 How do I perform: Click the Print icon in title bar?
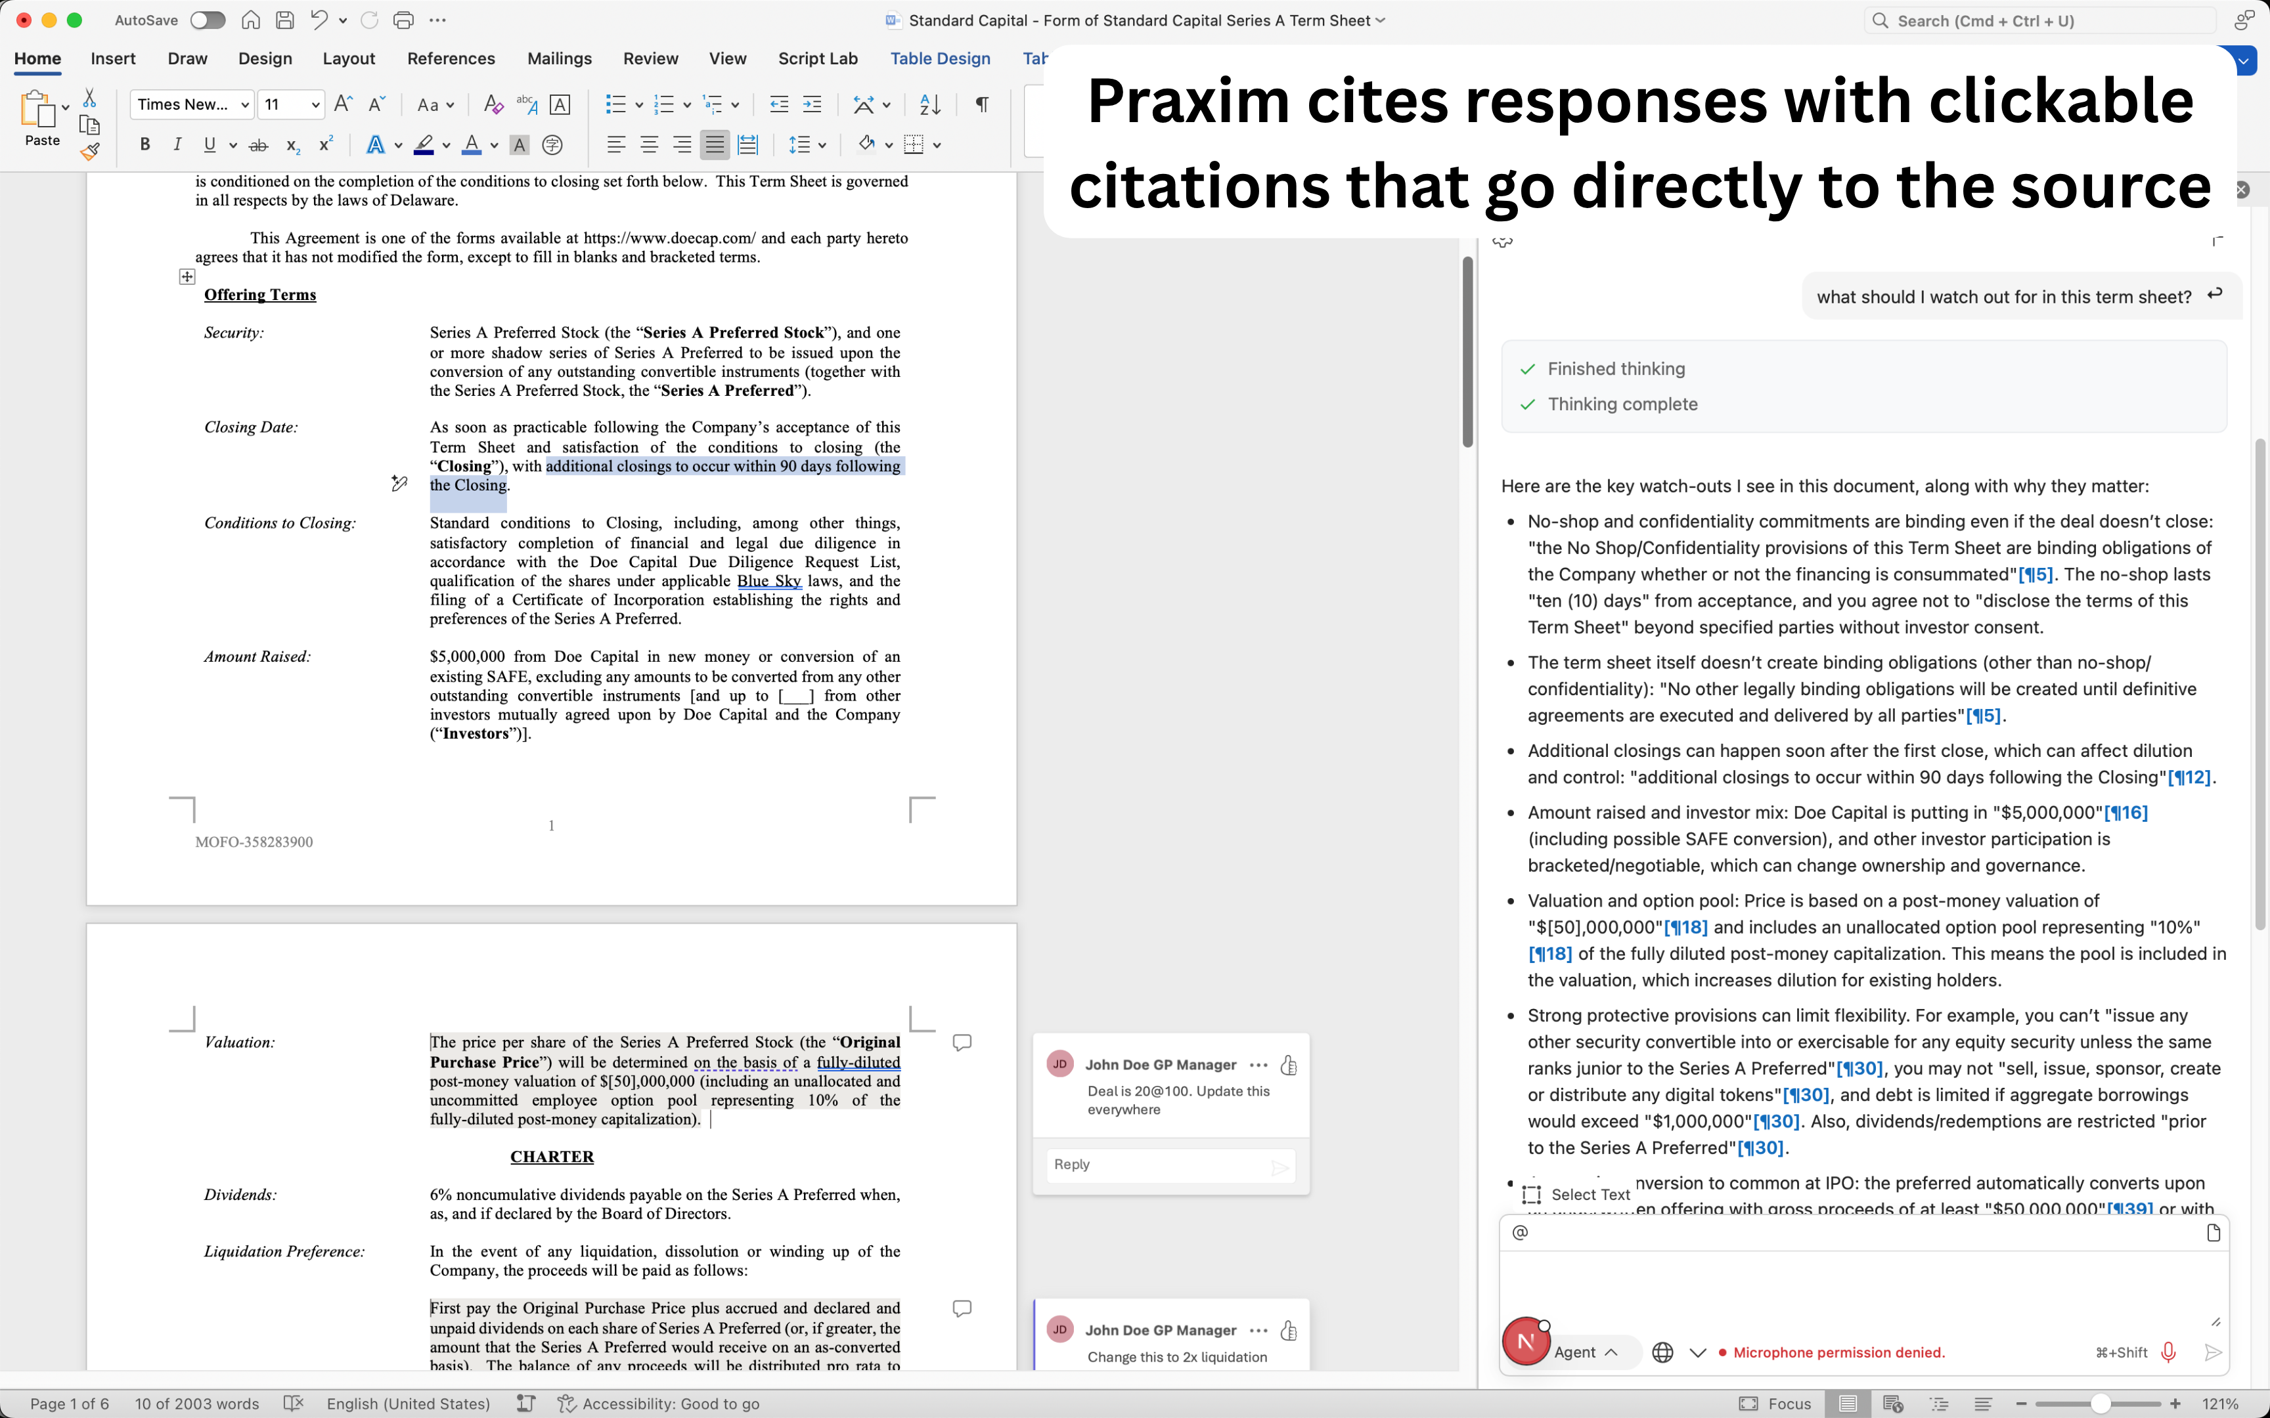pos(403,20)
